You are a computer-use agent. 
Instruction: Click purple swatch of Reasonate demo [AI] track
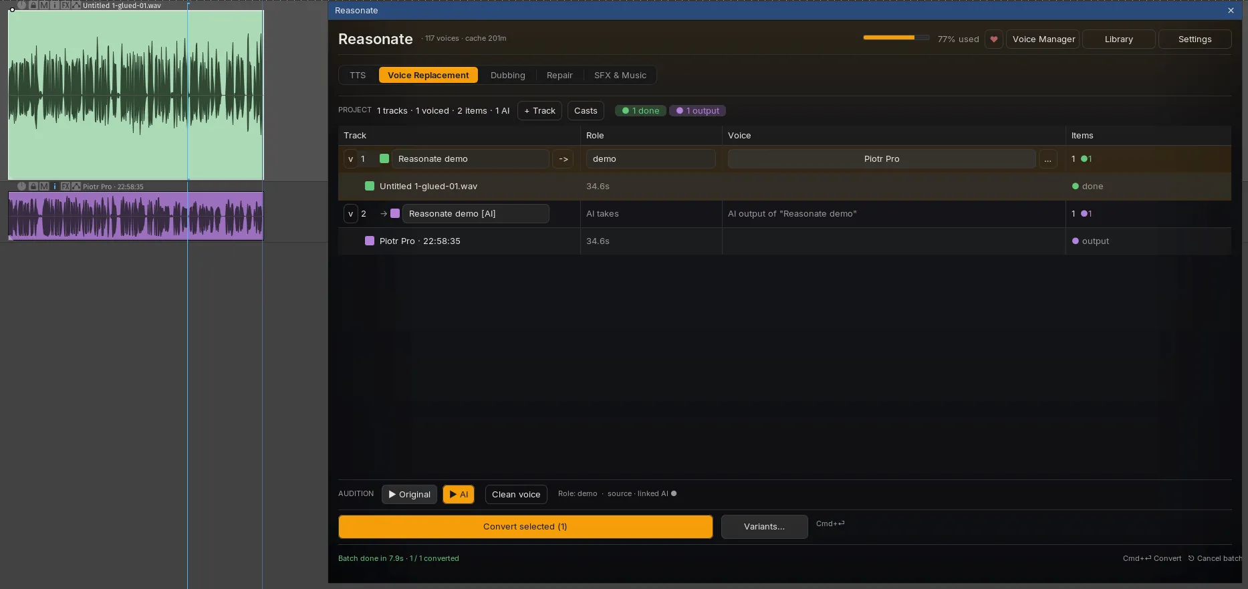pyautogui.click(x=395, y=213)
